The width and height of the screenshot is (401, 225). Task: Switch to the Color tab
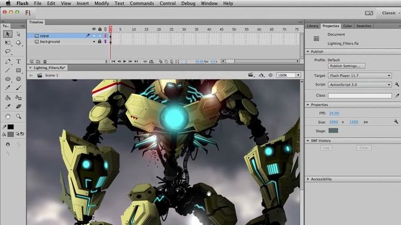(347, 26)
